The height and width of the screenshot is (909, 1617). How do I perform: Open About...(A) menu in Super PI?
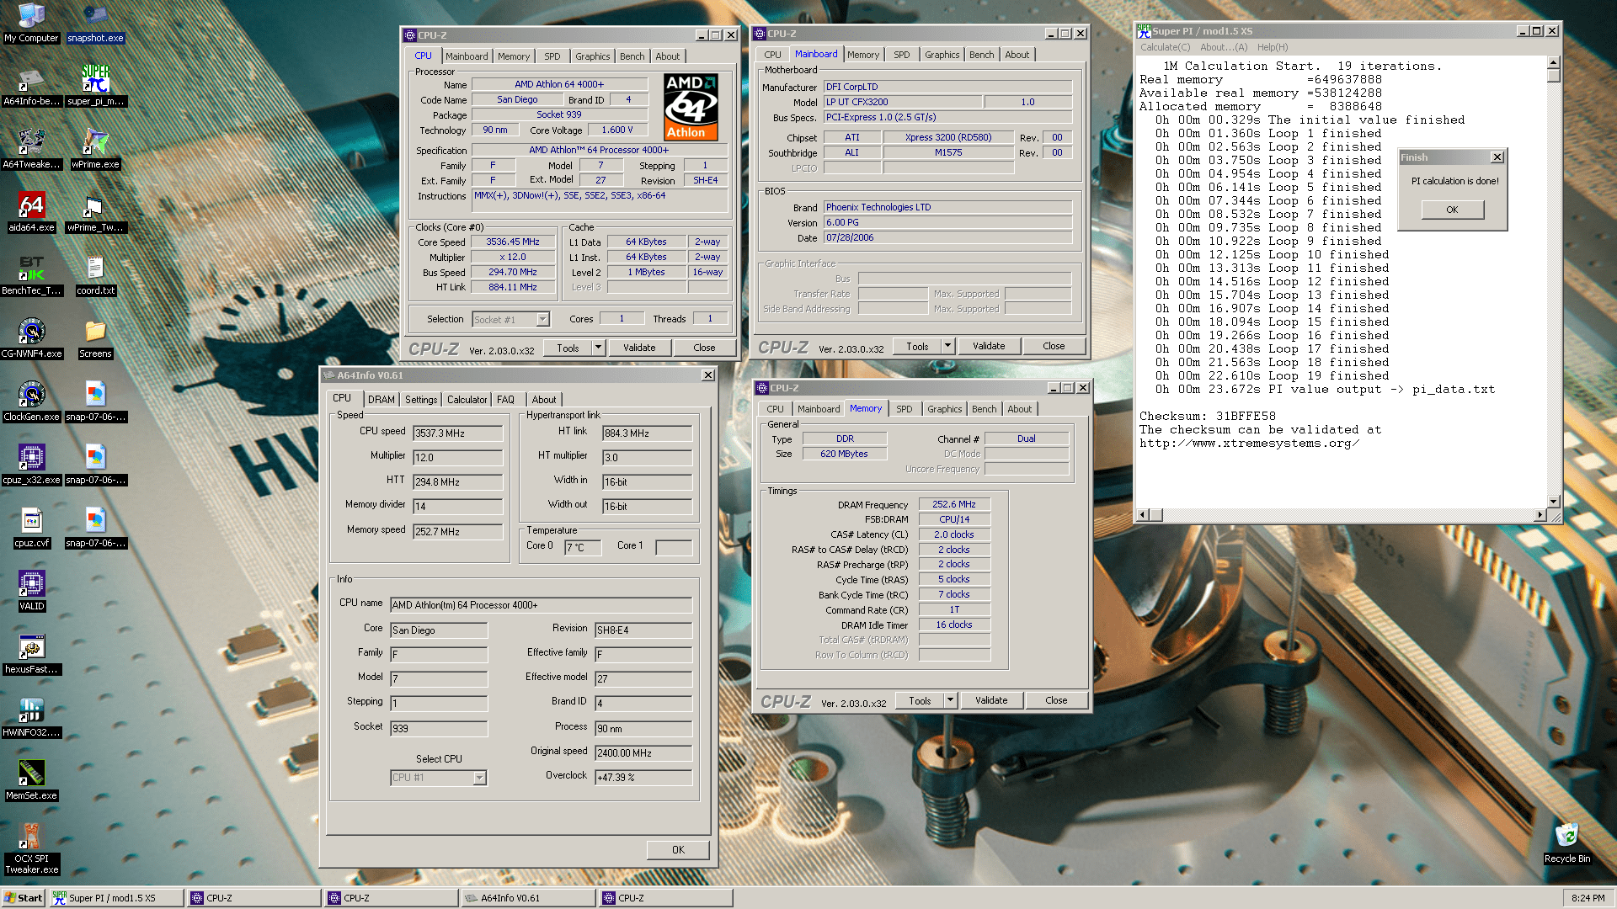[1224, 47]
